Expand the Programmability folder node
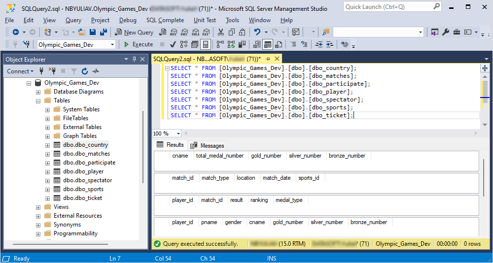The image size is (493, 263). (x=38, y=234)
